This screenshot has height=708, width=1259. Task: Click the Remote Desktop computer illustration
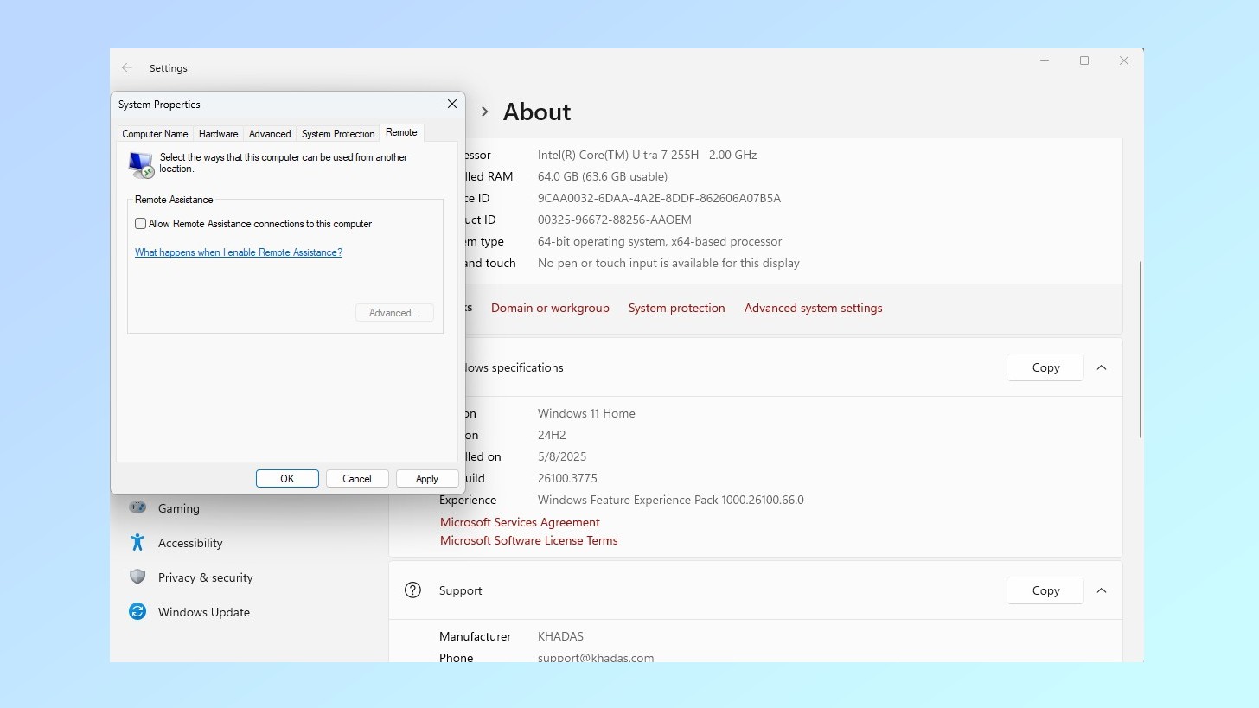(140, 164)
